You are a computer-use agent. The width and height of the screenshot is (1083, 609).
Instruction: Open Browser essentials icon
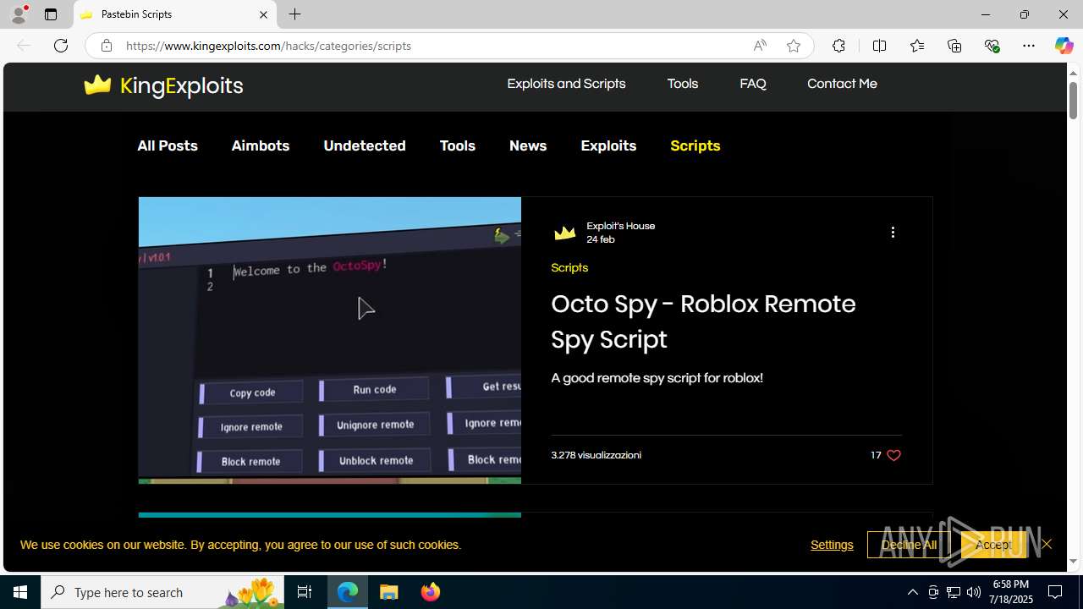[x=992, y=46]
